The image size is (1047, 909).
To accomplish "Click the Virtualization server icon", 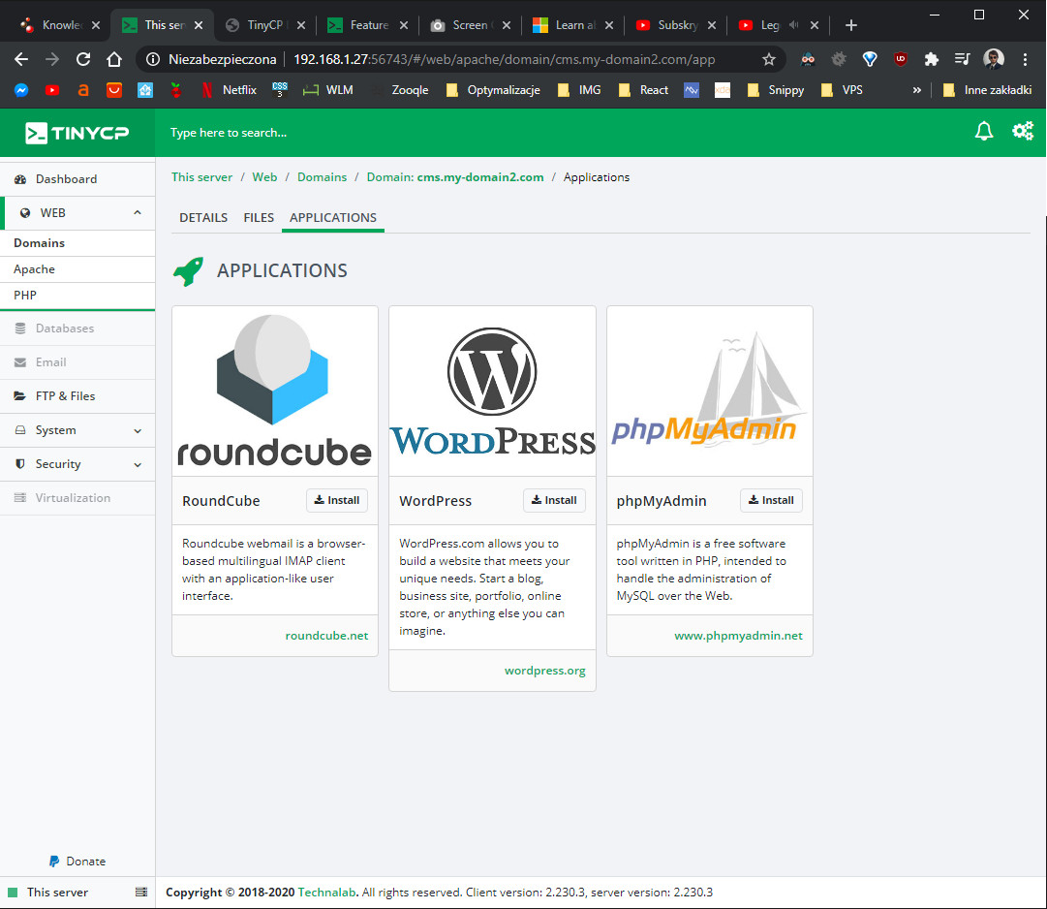I will 20,497.
